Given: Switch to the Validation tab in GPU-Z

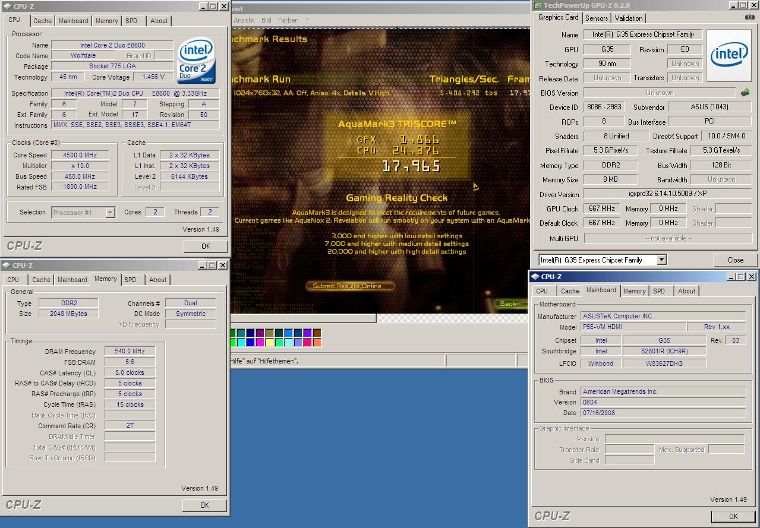Looking at the screenshot, I should 629,18.
